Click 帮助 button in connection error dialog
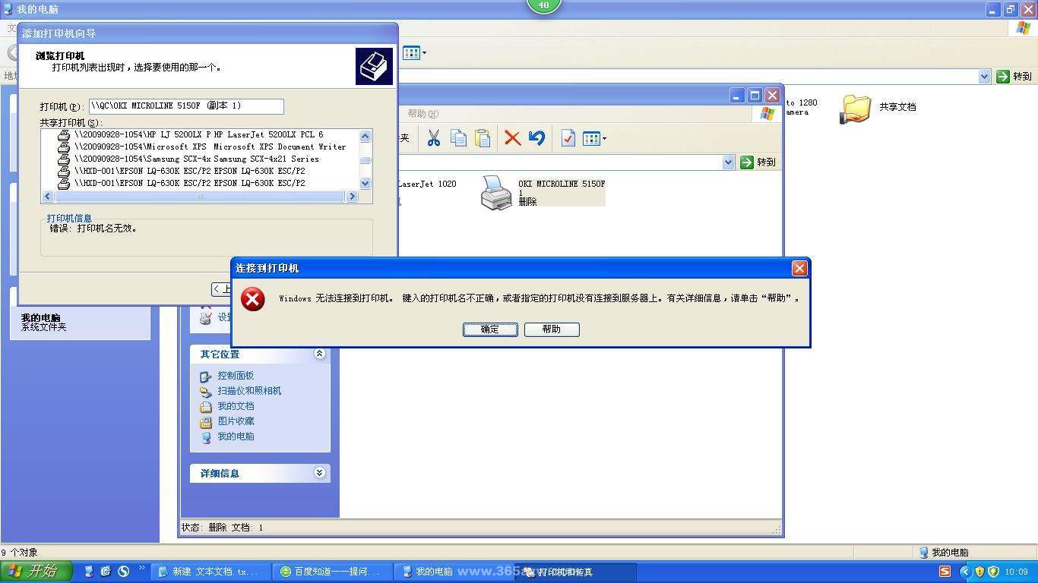The image size is (1038, 583). (x=552, y=329)
